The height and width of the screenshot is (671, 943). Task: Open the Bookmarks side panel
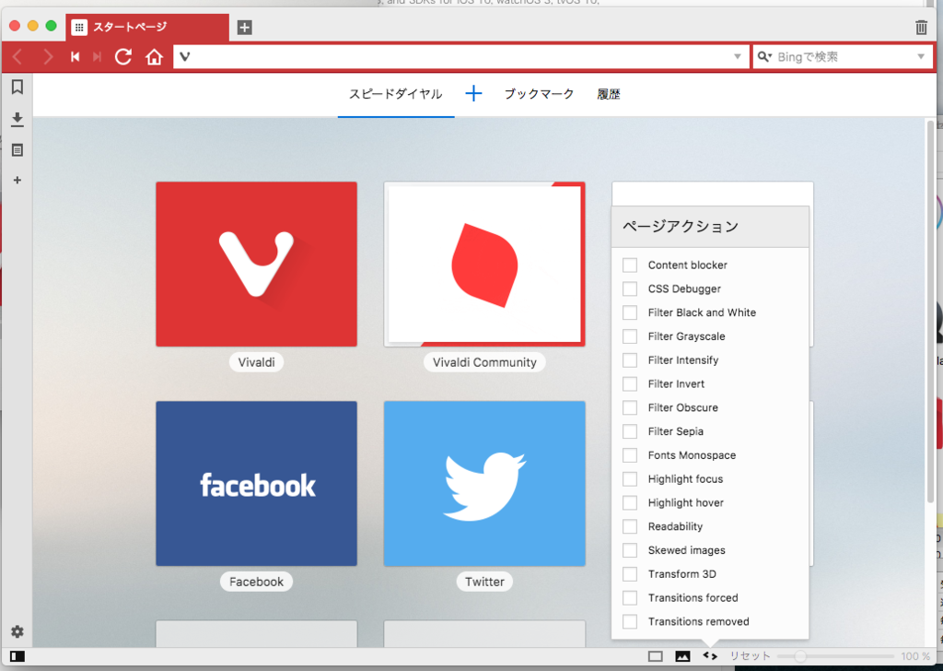click(17, 88)
